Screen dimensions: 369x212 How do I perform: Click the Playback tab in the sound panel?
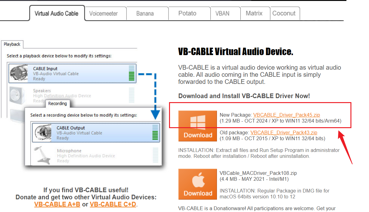(12, 44)
